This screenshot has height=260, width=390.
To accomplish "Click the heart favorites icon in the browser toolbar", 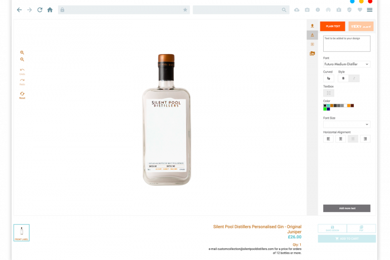I will coord(360,10).
